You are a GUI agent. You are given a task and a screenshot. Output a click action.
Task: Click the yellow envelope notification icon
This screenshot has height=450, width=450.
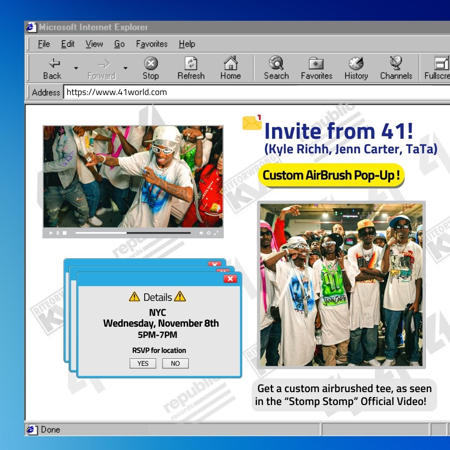coord(252,122)
